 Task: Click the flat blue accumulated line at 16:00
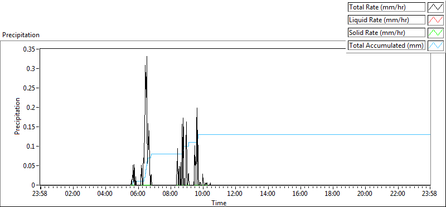[x=300, y=134]
